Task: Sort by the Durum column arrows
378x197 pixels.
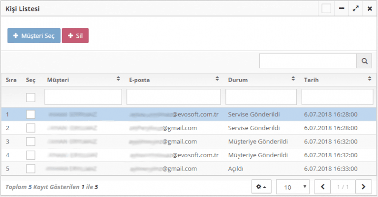Action: (x=293, y=79)
